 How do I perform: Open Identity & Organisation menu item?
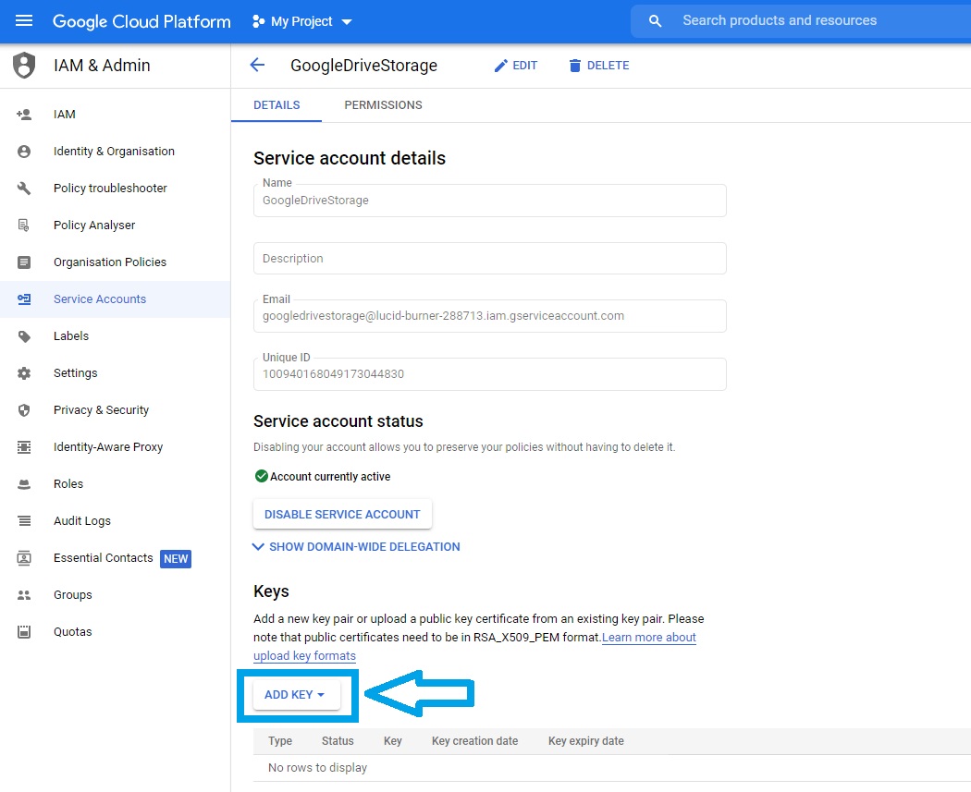(116, 152)
